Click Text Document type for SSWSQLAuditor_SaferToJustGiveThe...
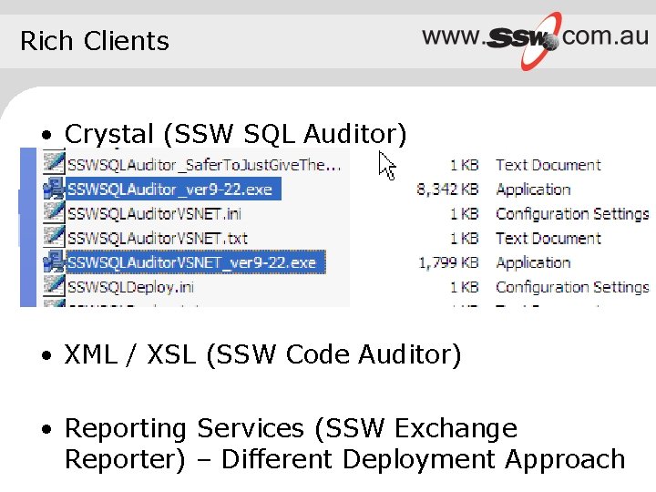The width and height of the screenshot is (656, 492). pyautogui.click(x=548, y=165)
